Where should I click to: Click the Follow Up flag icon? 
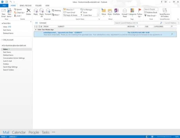point(139,10)
